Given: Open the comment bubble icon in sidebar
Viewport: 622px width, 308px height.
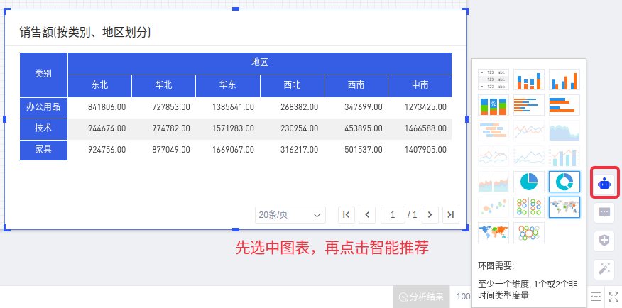Looking at the screenshot, I should click(x=604, y=211).
